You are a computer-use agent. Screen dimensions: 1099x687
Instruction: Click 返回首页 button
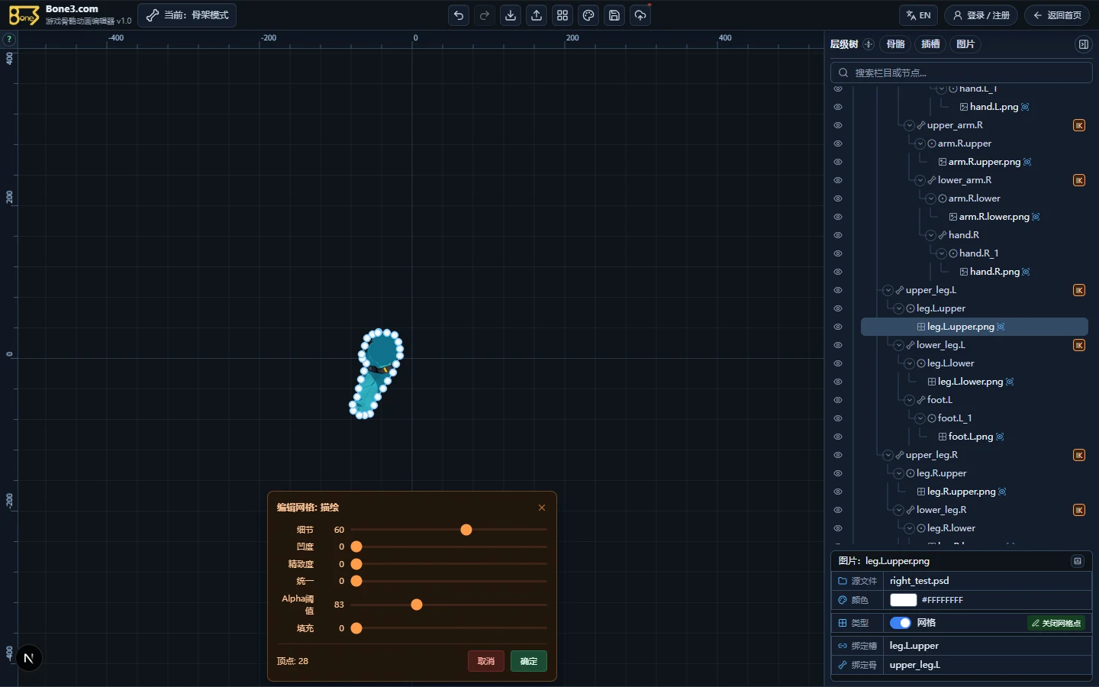click(1057, 15)
